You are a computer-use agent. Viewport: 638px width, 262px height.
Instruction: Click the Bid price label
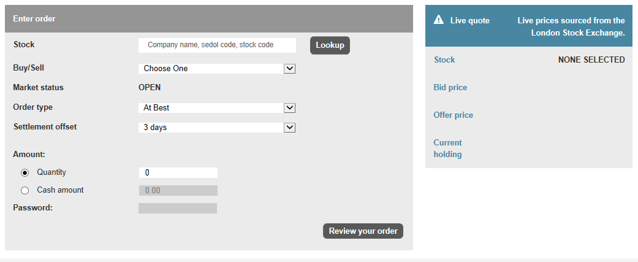click(450, 88)
